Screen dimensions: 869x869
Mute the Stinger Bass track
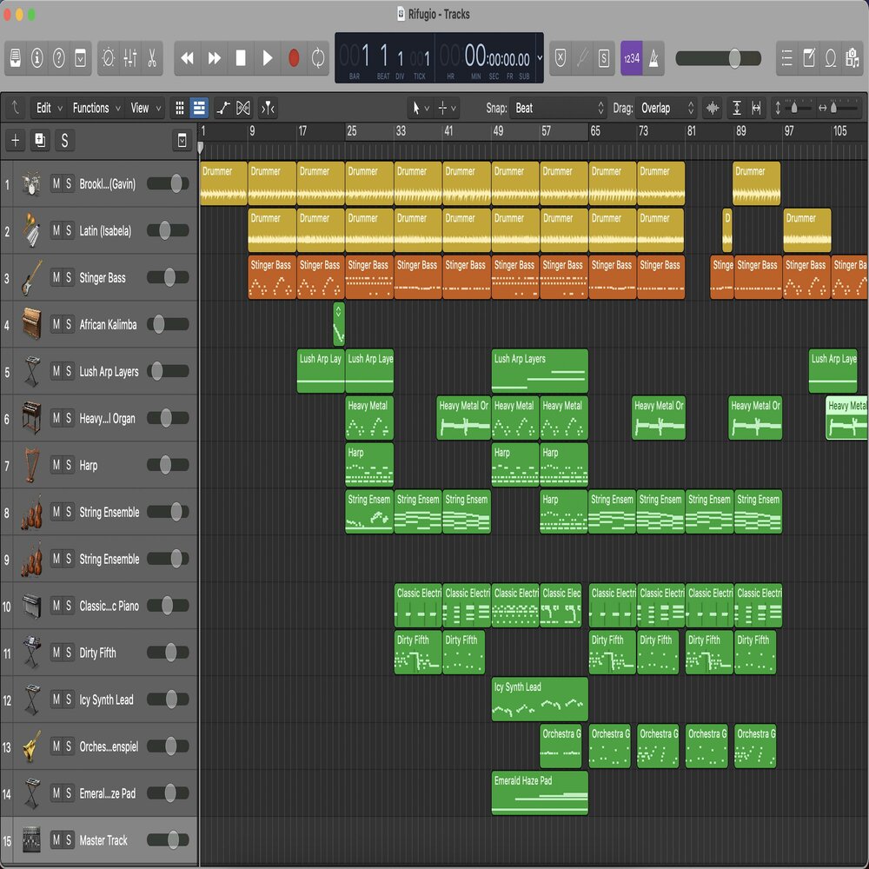(56, 277)
